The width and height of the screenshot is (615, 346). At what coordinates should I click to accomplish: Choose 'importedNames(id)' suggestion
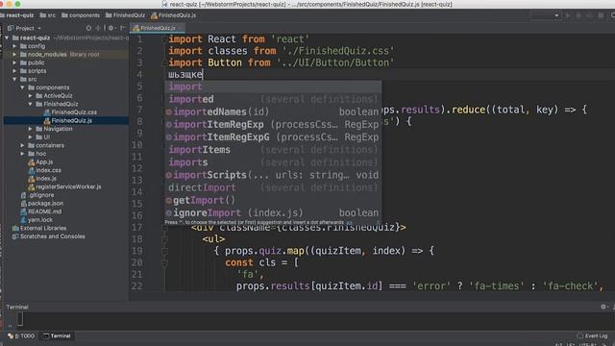pyautogui.click(x=273, y=111)
